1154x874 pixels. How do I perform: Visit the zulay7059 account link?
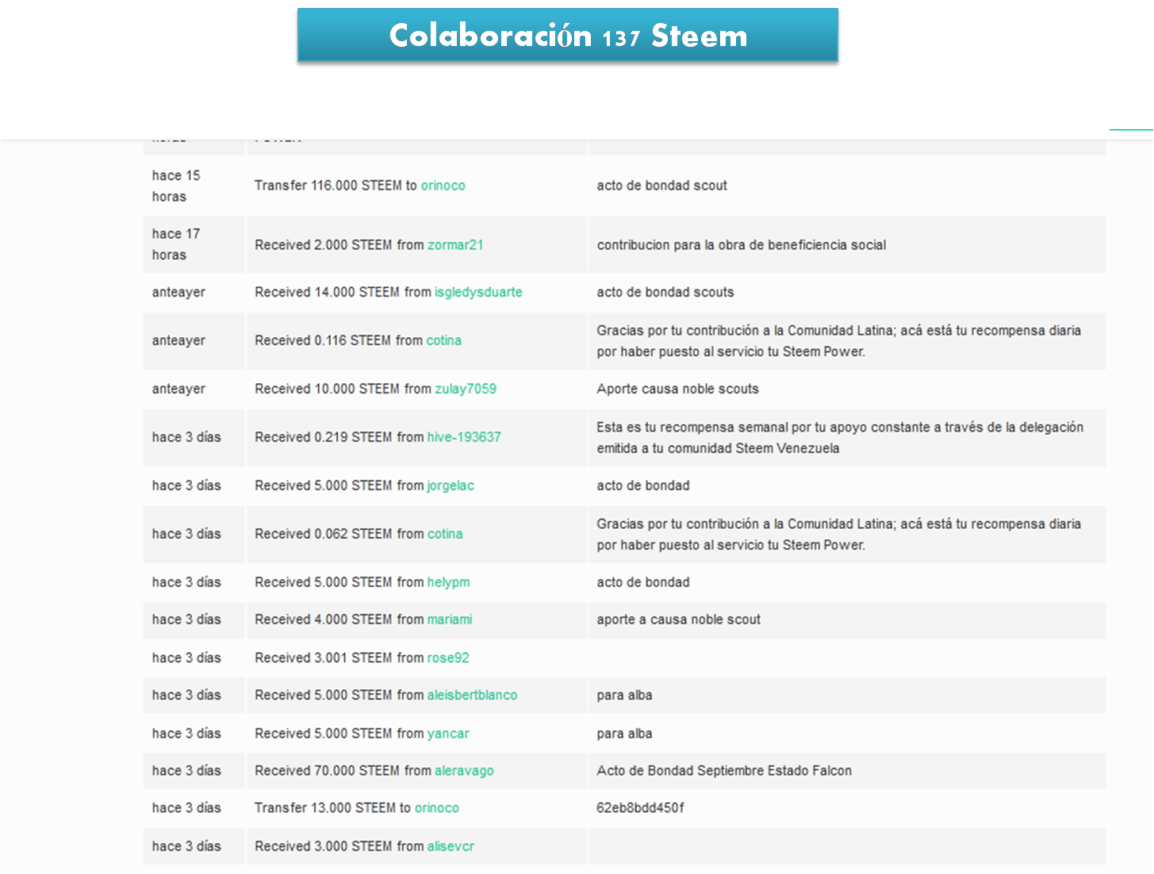coord(466,389)
